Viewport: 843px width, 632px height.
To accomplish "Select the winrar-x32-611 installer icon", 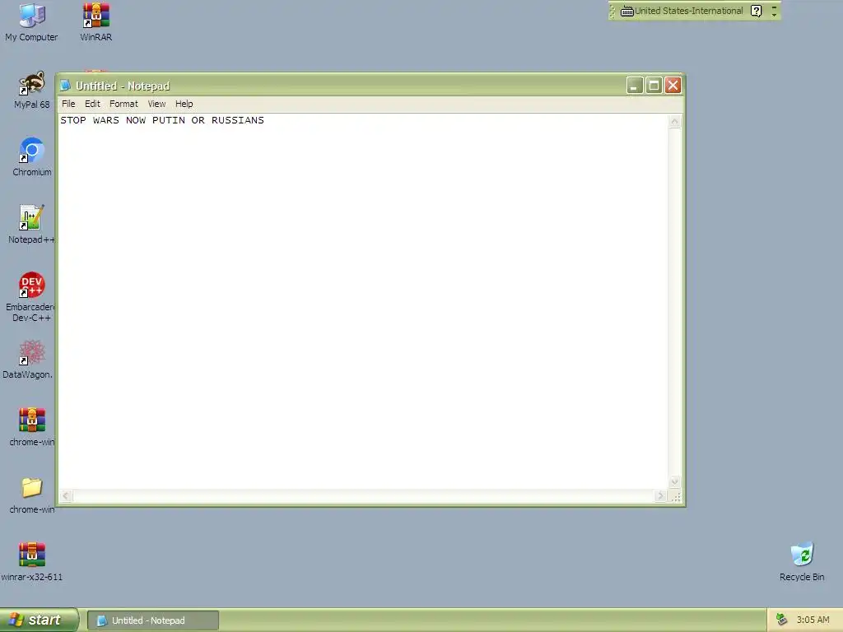I will pyautogui.click(x=32, y=561).
